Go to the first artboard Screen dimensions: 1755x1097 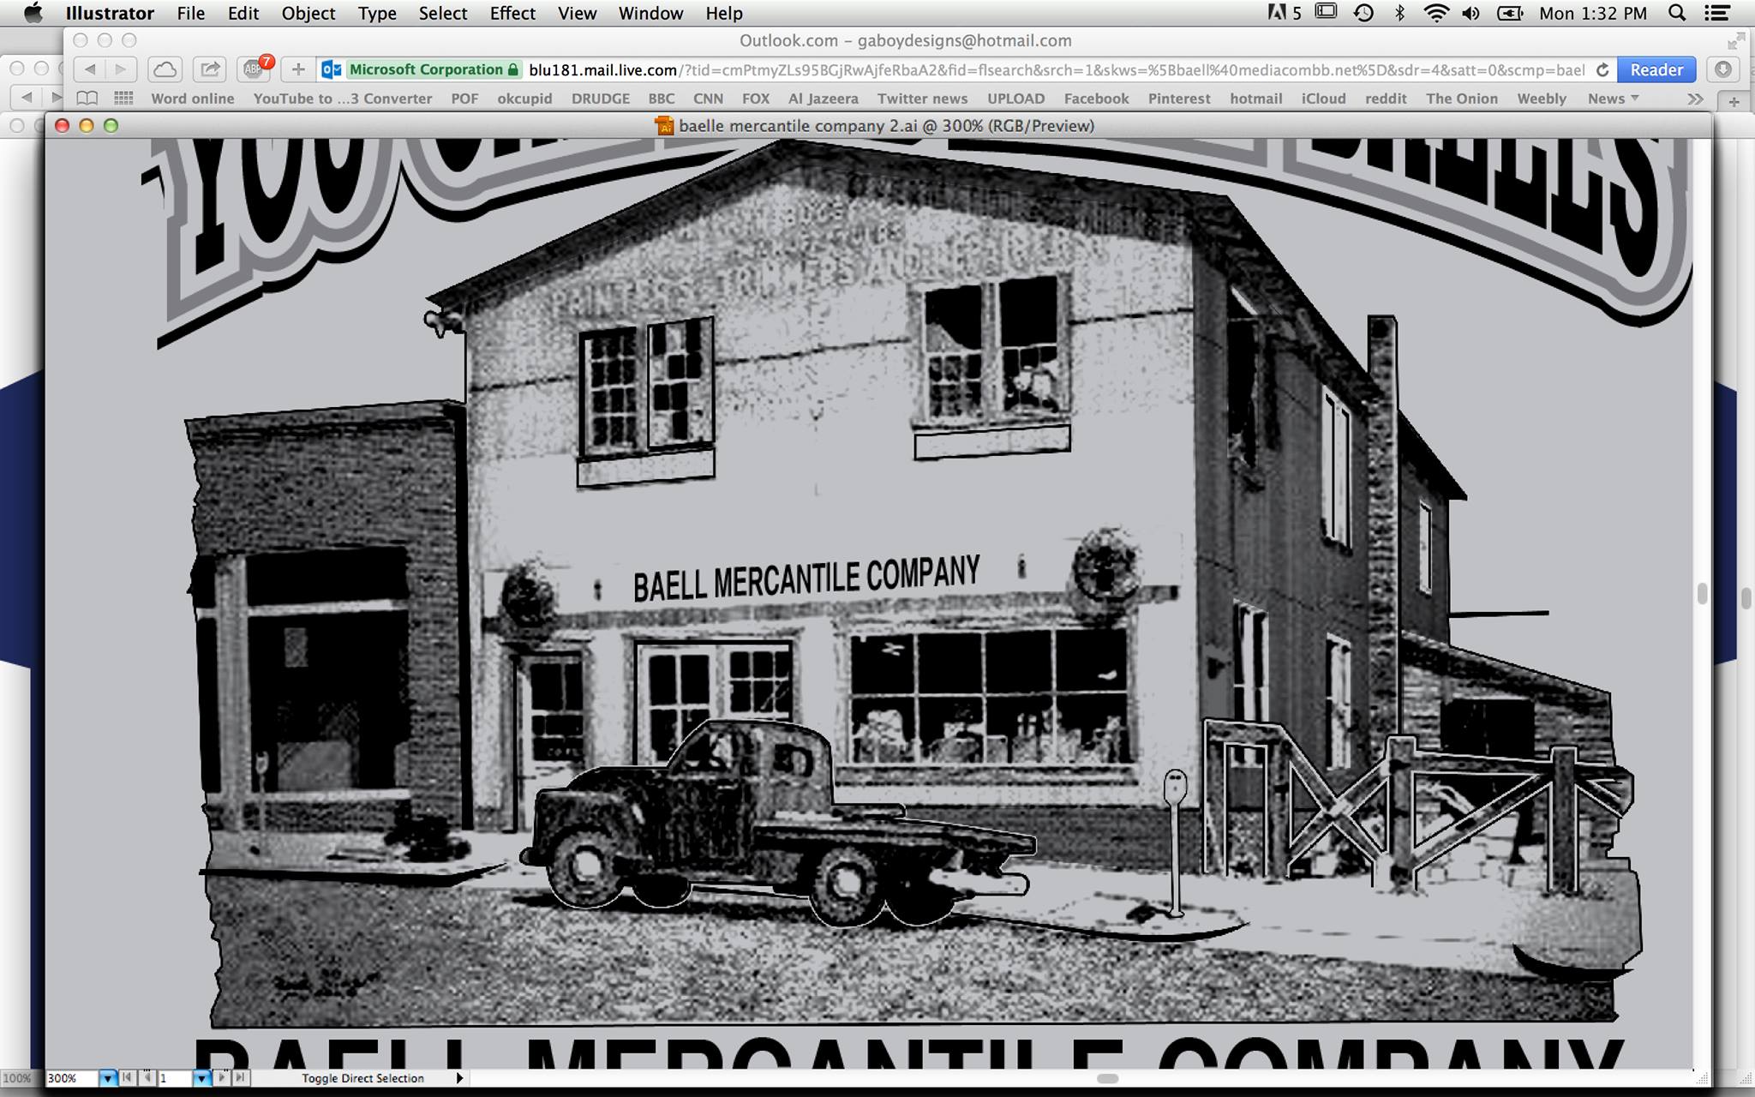[127, 1077]
